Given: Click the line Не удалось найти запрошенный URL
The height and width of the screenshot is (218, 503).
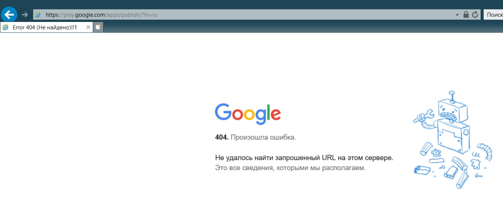Looking at the screenshot, I should point(304,158).
